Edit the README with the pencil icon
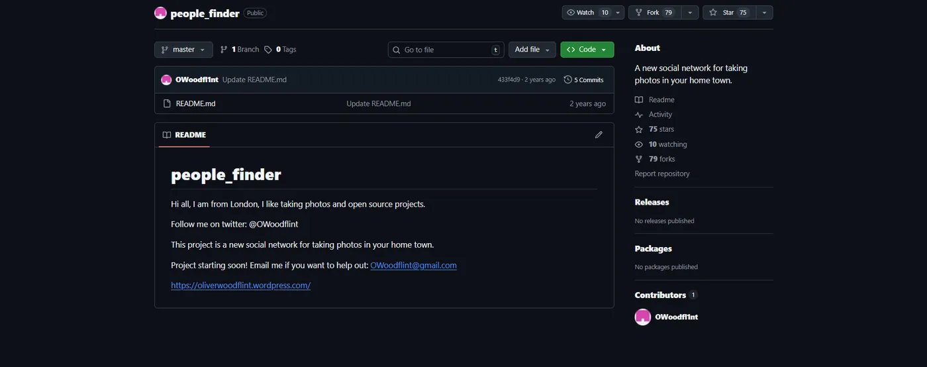The image size is (927, 367). tap(599, 134)
